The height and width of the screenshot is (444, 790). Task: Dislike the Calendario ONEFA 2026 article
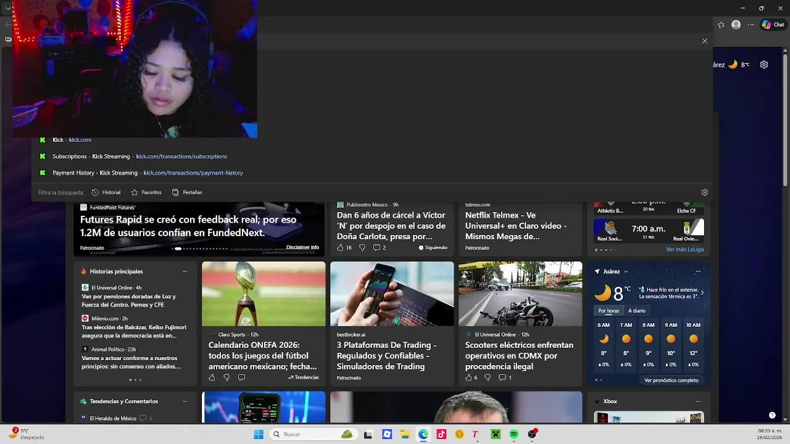click(x=227, y=377)
